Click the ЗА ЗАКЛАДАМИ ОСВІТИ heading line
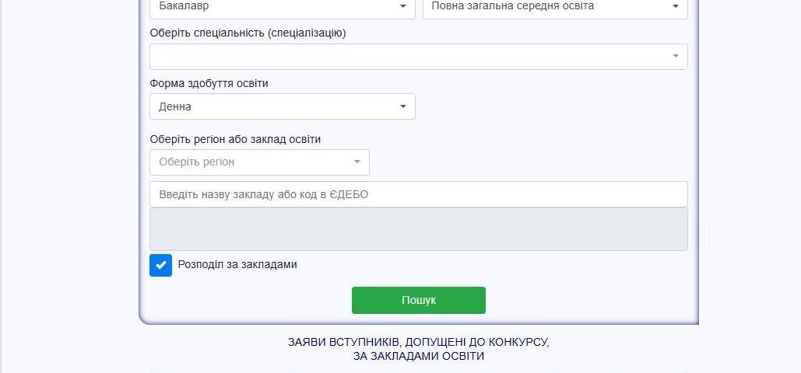The image size is (801, 373). (x=418, y=356)
